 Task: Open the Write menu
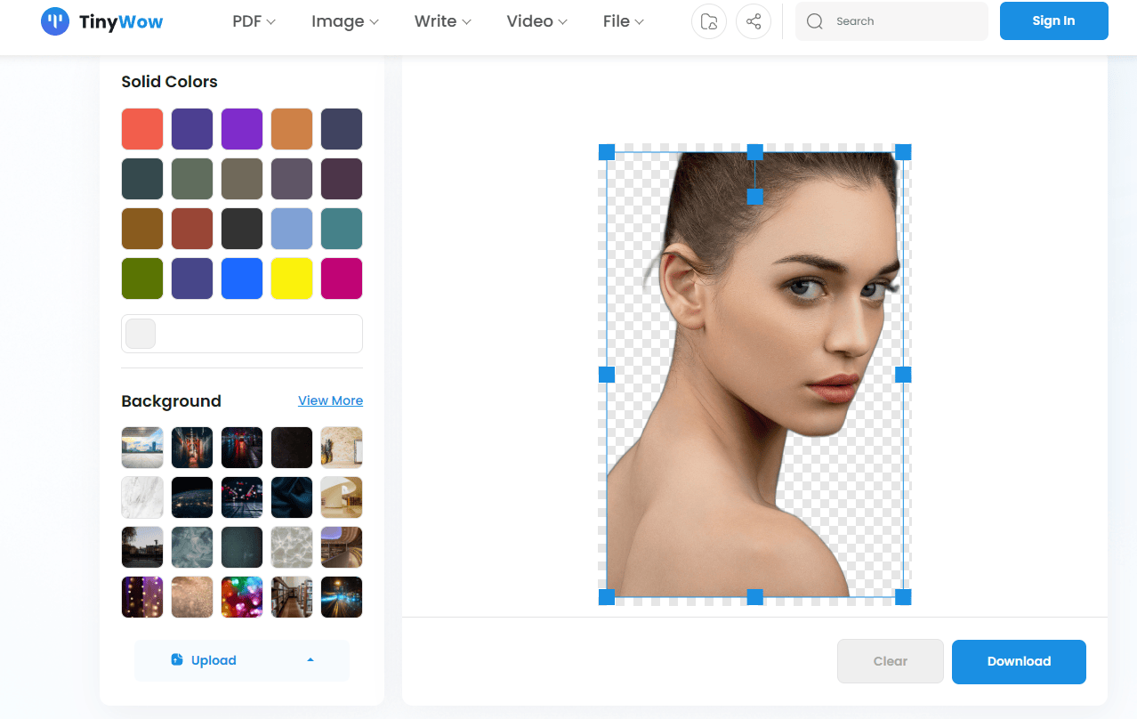point(442,21)
